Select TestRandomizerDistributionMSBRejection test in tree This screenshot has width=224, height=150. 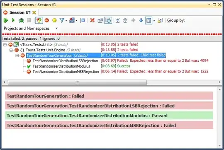coord(66,72)
